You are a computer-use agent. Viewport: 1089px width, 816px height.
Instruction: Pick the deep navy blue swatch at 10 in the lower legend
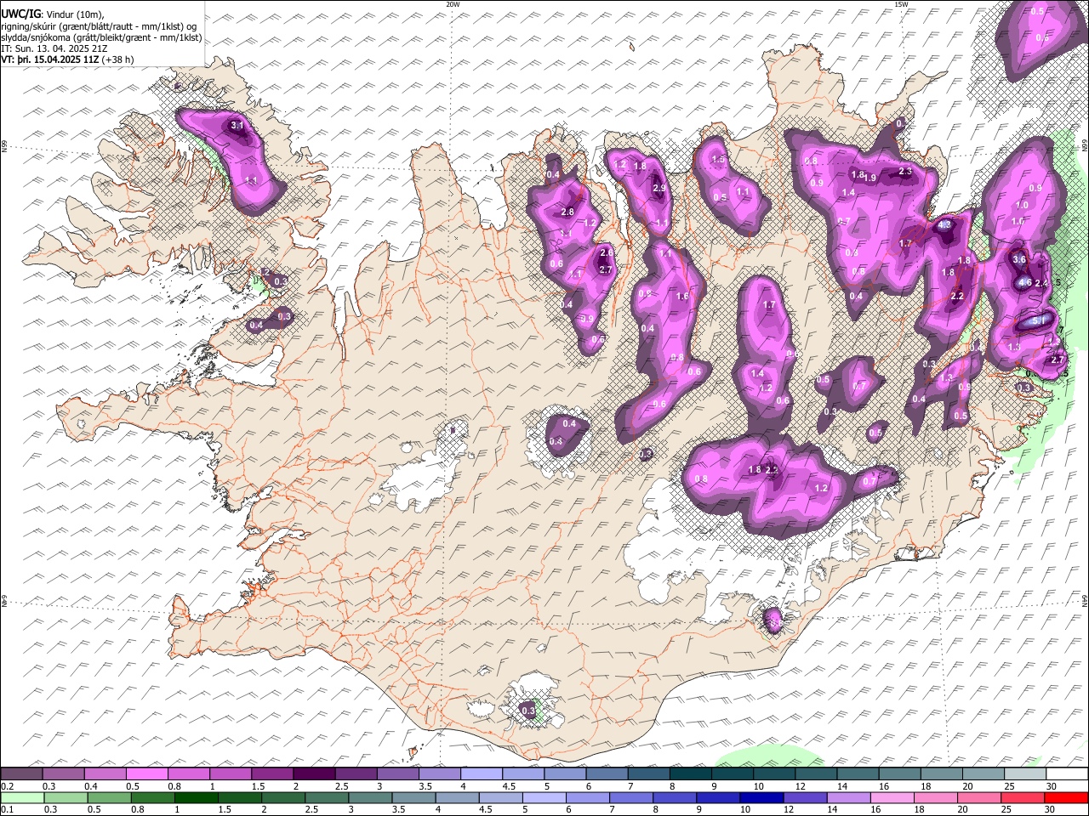click(761, 797)
